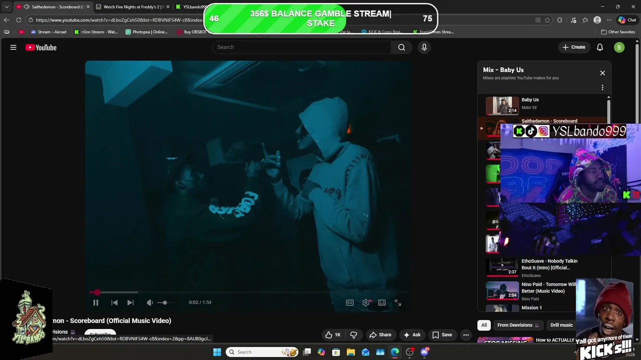Open more actions ellipsis beside Save
Image resolution: width=641 pixels, height=360 pixels.
[x=466, y=335]
